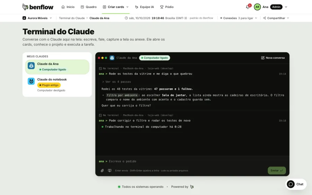This screenshot has width=312, height=195.
Task: Click the Admin role badge
Action: (x=276, y=7)
